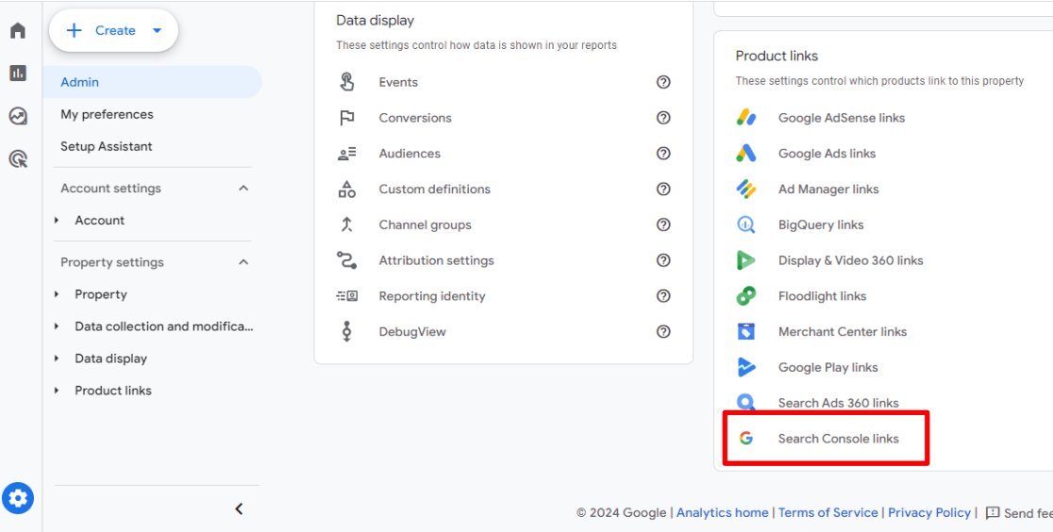Viewport: 1053px width, 532px height.
Task: Open Events settings
Action: click(x=398, y=82)
